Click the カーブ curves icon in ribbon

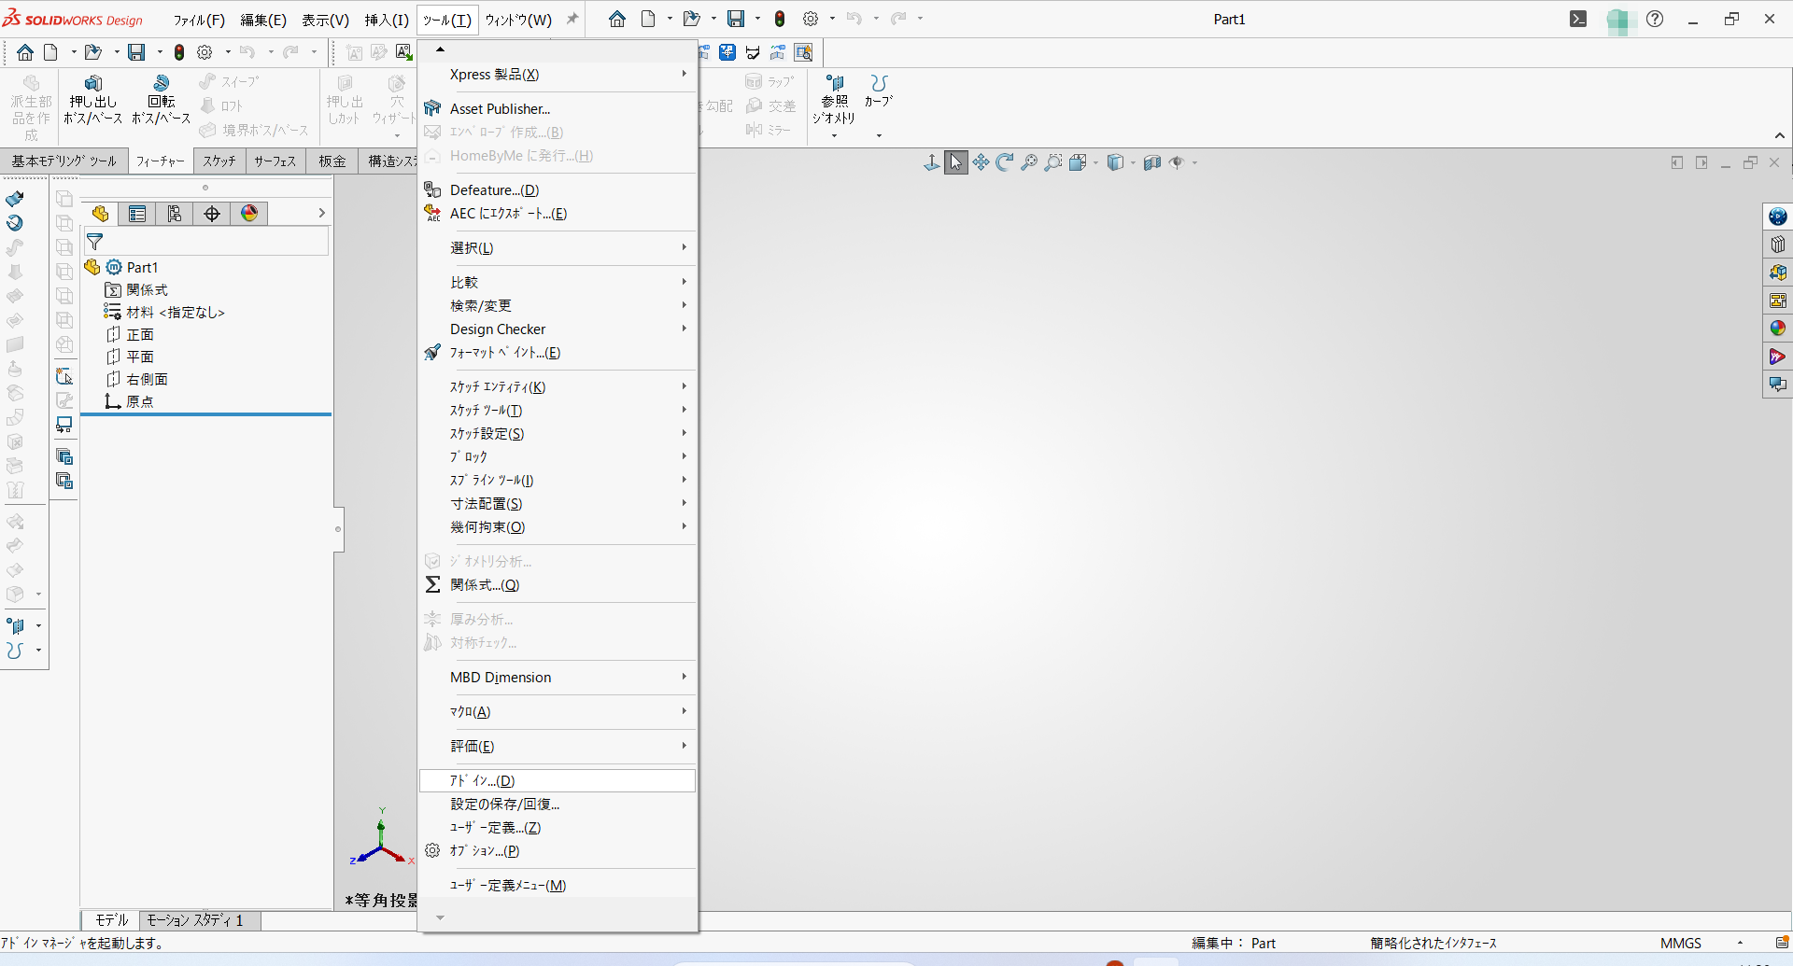point(879,83)
